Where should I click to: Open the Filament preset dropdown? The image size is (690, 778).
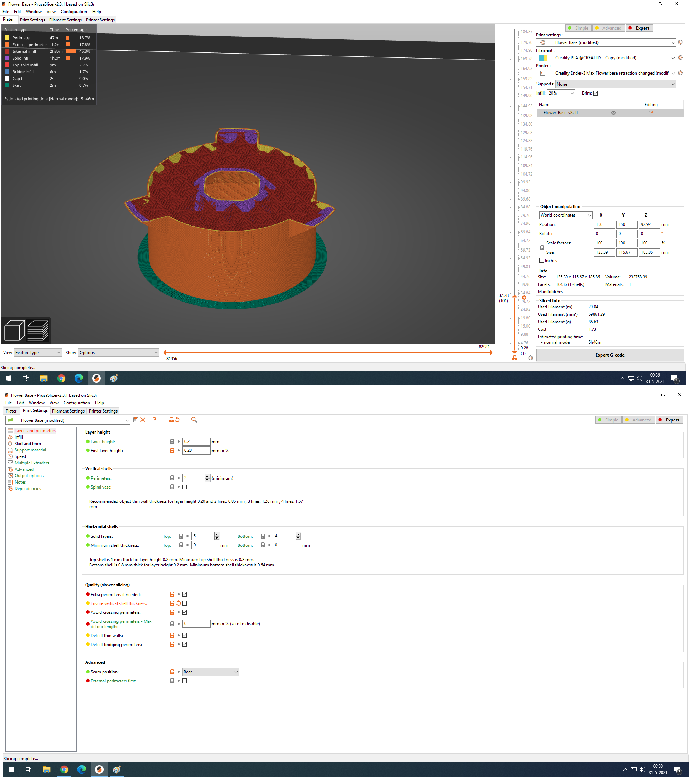click(x=606, y=57)
